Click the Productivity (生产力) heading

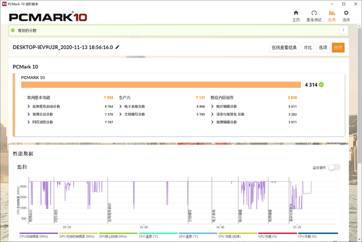tap(125, 98)
